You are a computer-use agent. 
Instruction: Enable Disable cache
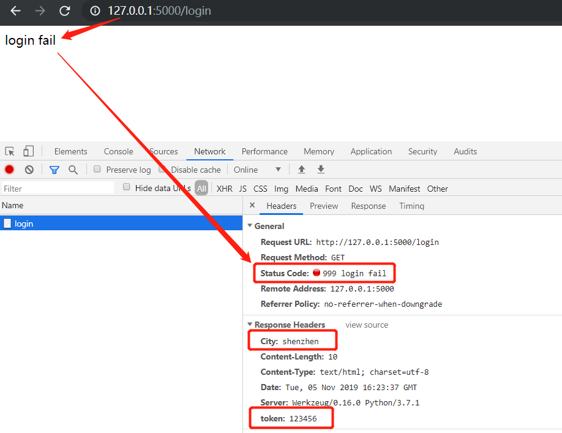160,170
